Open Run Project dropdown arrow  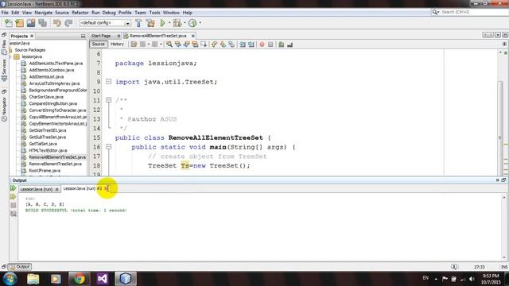pos(169,23)
